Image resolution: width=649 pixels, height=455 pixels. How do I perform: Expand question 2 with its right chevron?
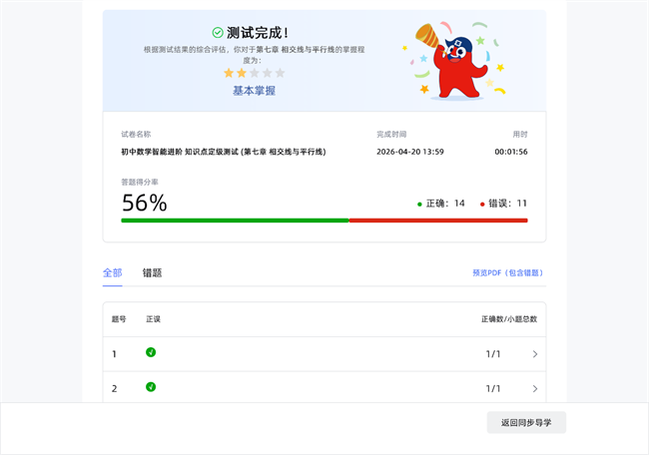[535, 388]
